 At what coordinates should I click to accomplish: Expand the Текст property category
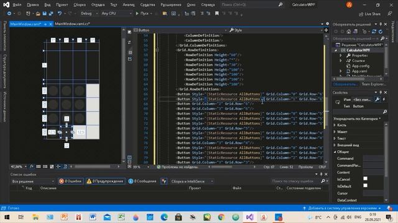click(x=335, y=139)
